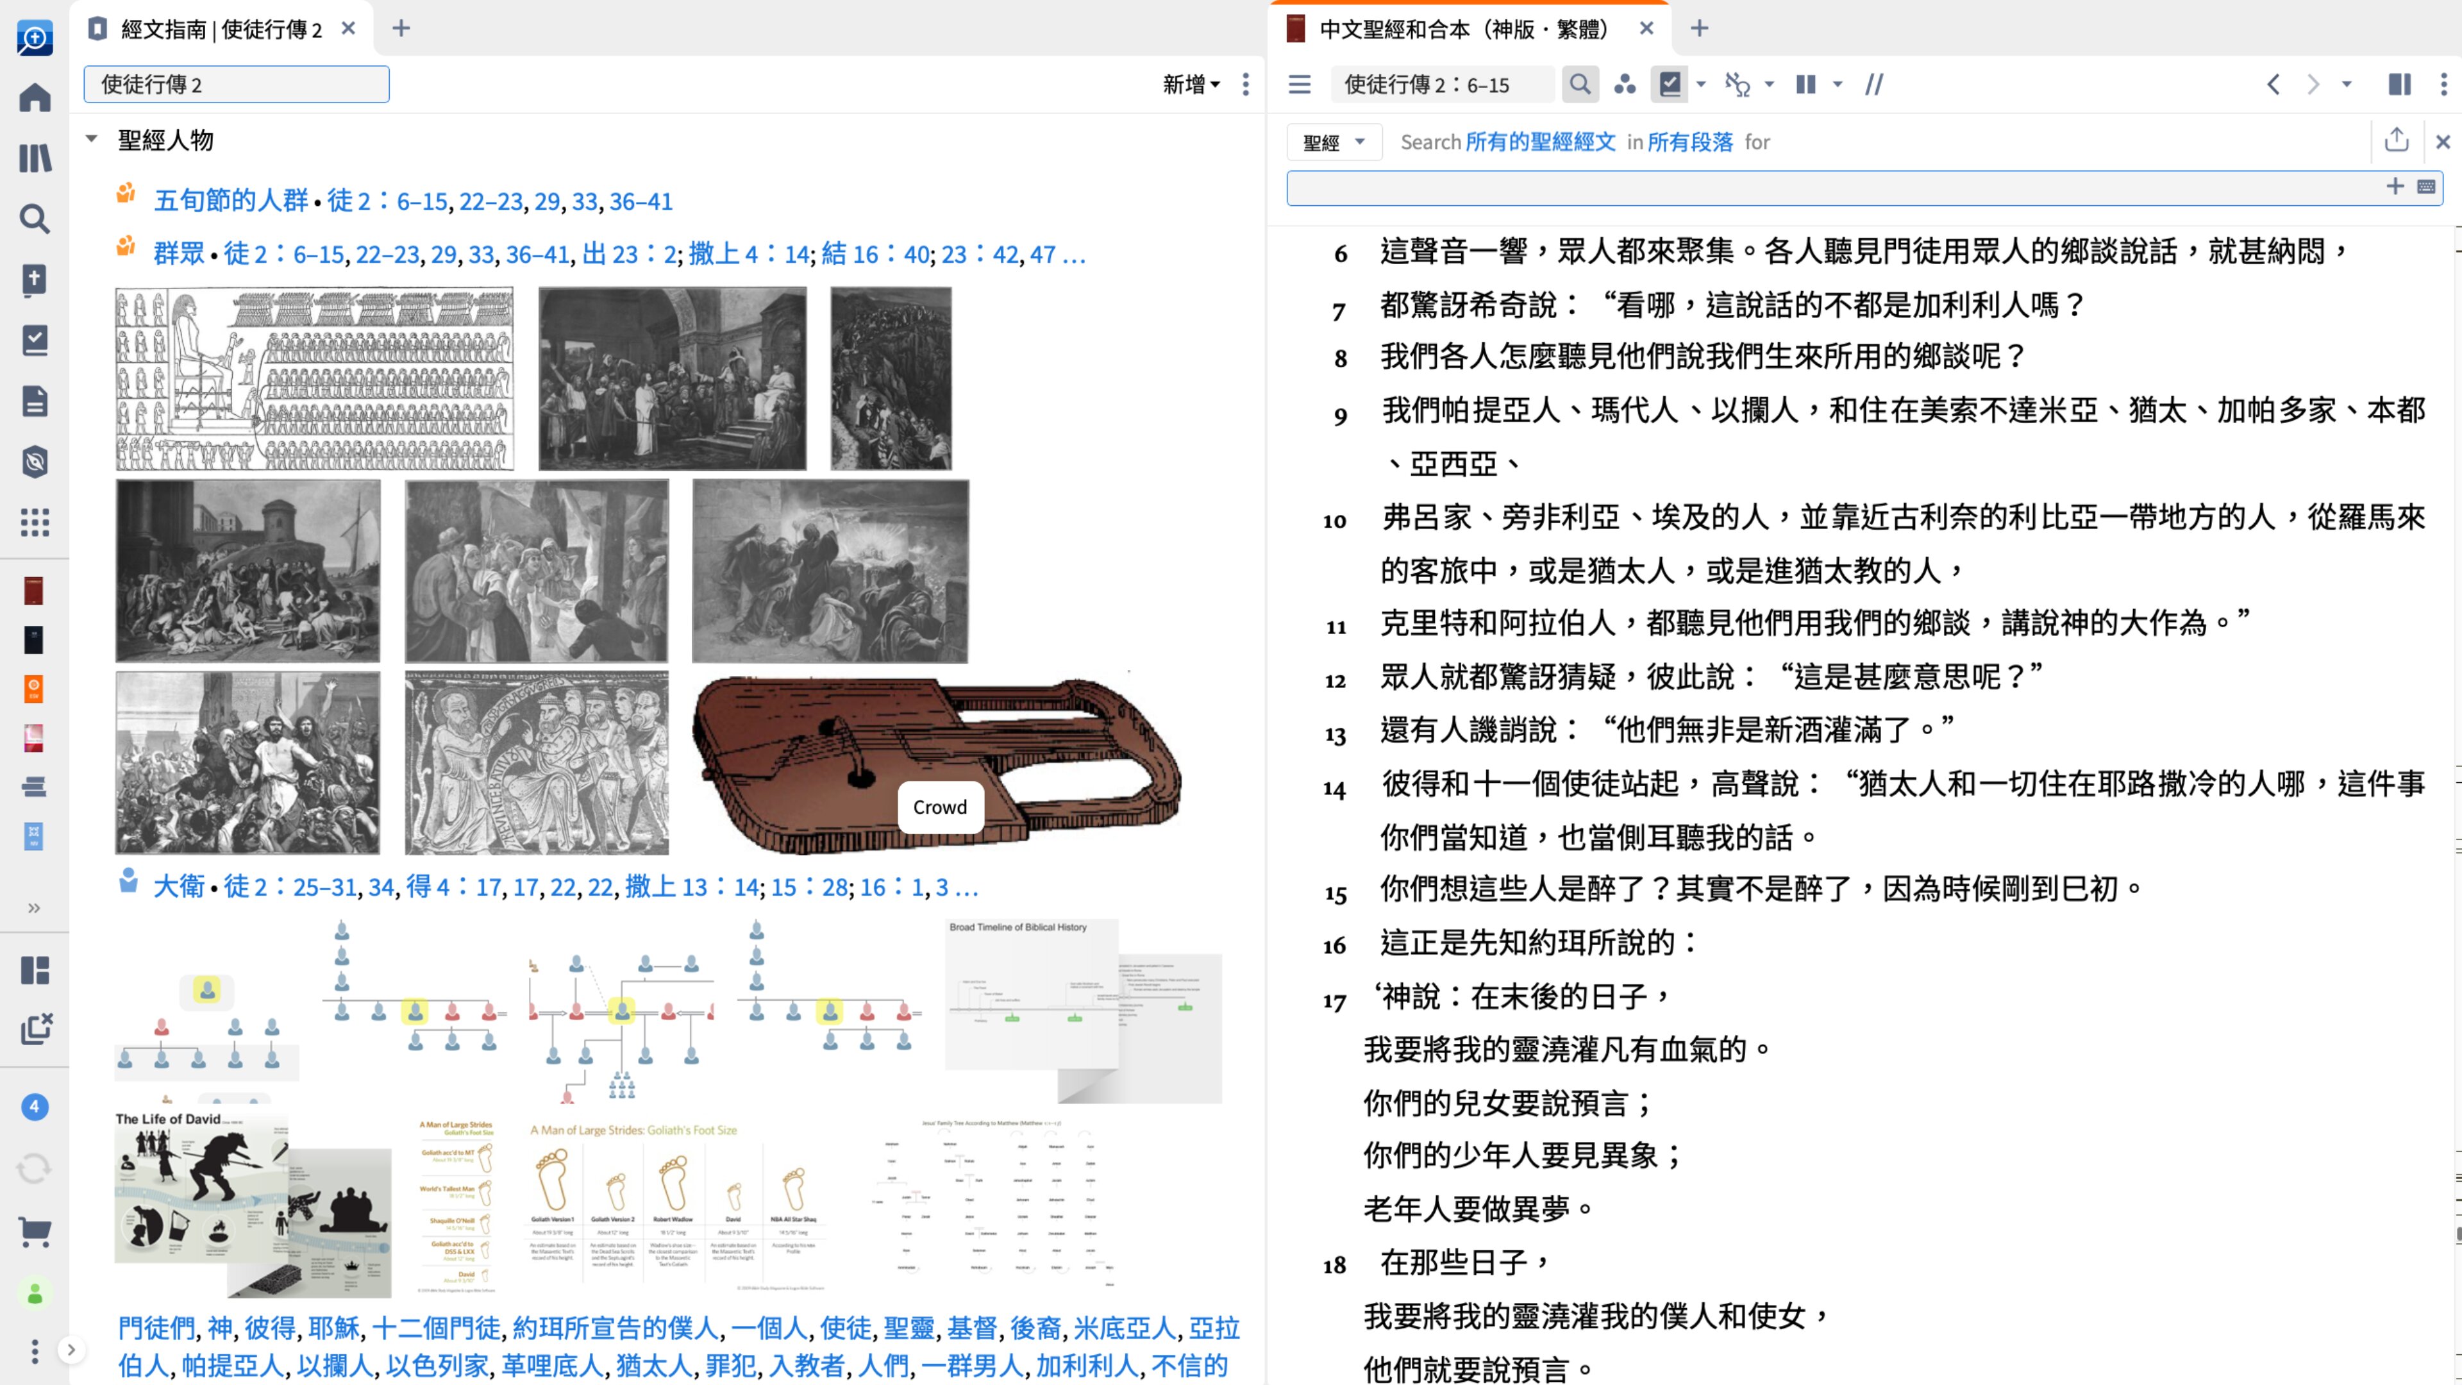Open notifications badge showing 4
Image resolution: width=2462 pixels, height=1385 pixels.
click(35, 1107)
